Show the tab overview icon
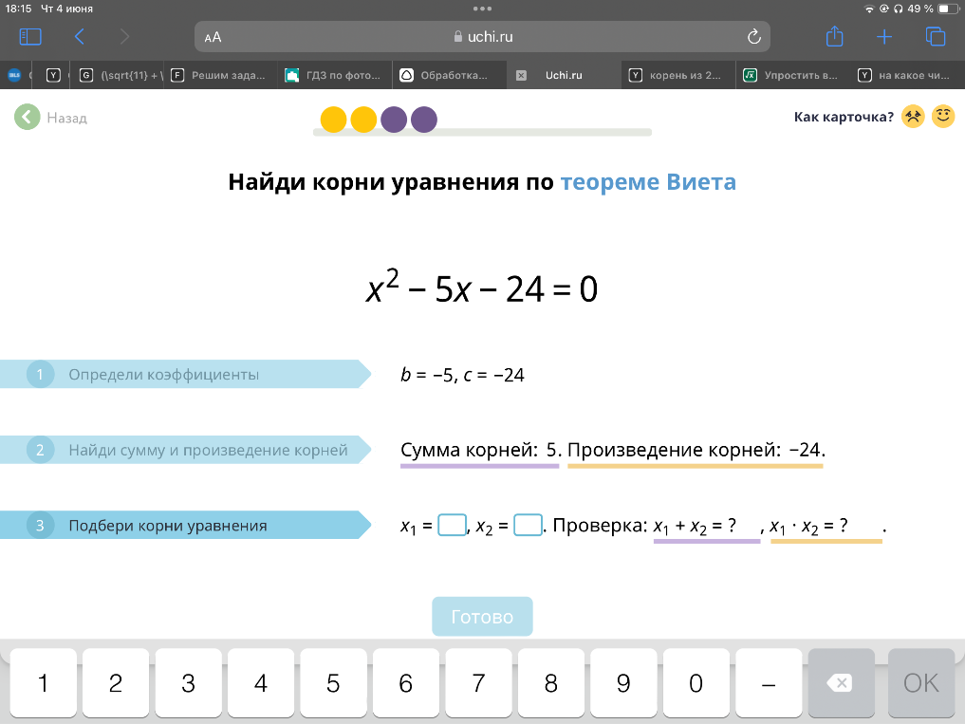 (936, 37)
